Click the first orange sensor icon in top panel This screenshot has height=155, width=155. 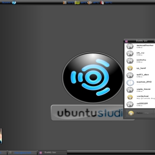point(65,2)
